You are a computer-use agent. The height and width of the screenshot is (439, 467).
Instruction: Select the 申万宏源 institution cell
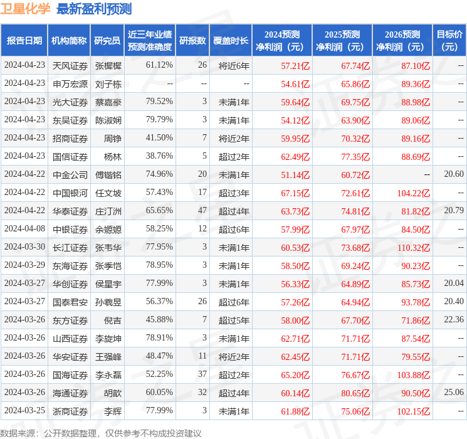(70, 84)
